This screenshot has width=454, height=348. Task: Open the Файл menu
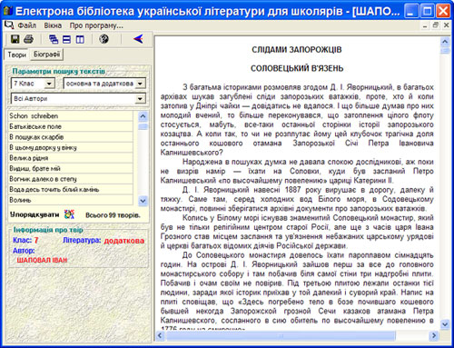click(26, 25)
